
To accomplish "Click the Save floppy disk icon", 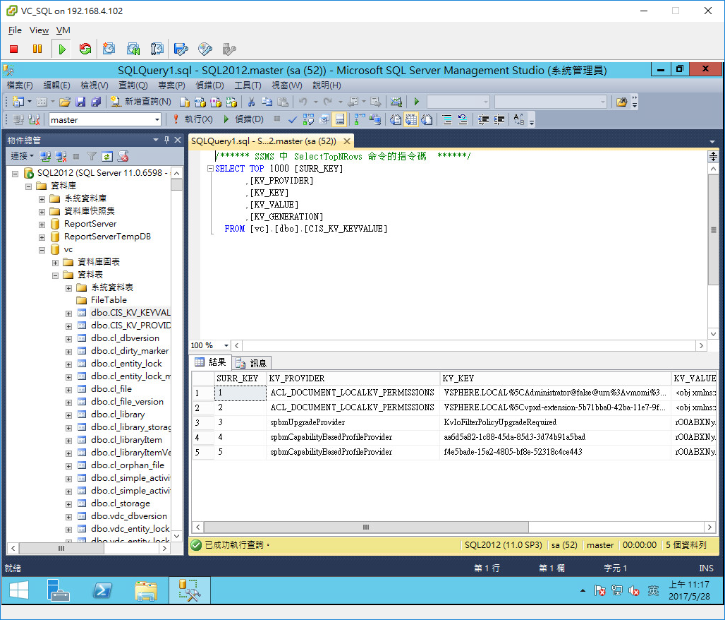I will [x=80, y=102].
